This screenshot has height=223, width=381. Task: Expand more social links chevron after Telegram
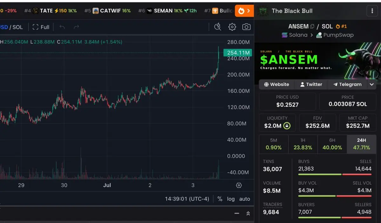coord(372,84)
